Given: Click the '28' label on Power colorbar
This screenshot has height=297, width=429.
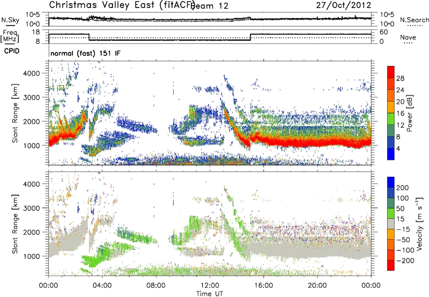Looking at the screenshot, I should [x=400, y=78].
